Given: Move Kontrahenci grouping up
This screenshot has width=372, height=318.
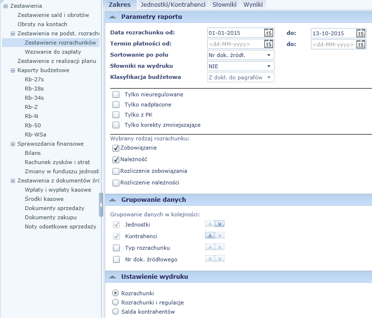Looking at the screenshot, I should click(210, 236).
